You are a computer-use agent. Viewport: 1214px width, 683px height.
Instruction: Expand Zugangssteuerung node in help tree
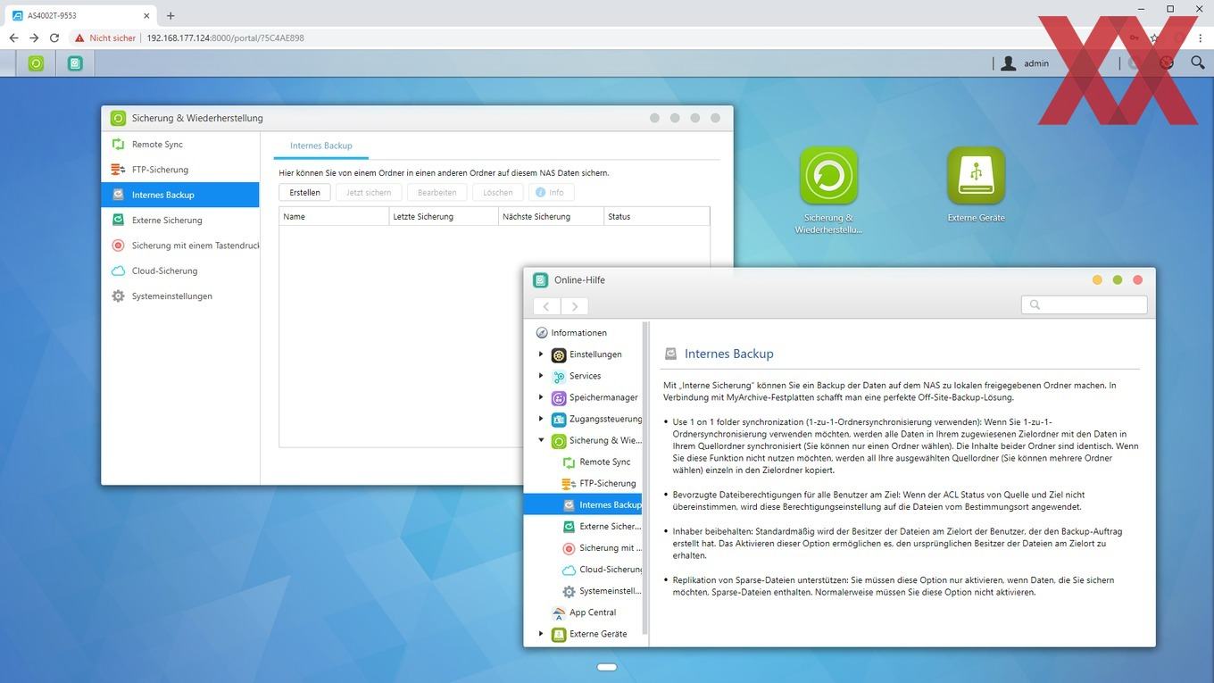tap(541, 418)
